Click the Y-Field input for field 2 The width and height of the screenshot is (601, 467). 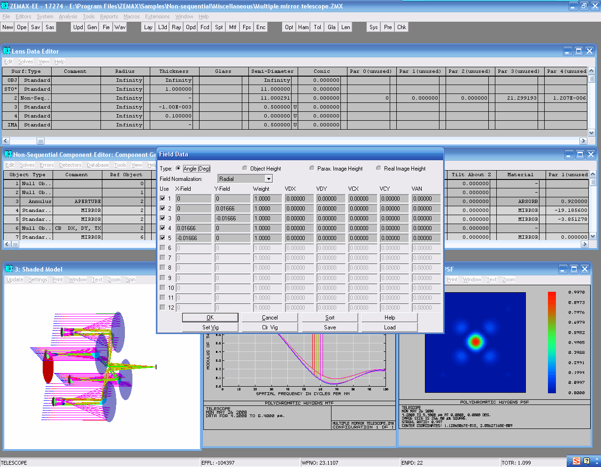click(232, 209)
